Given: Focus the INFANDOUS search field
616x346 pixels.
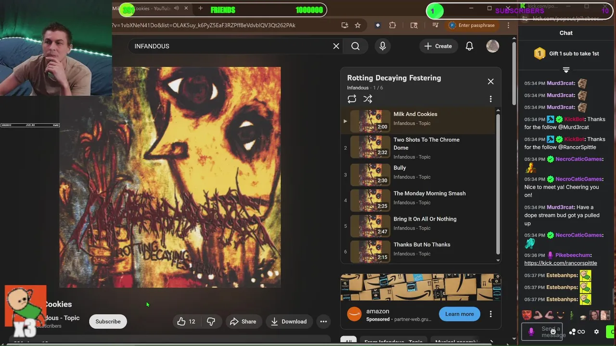Looking at the screenshot, I should [231, 46].
